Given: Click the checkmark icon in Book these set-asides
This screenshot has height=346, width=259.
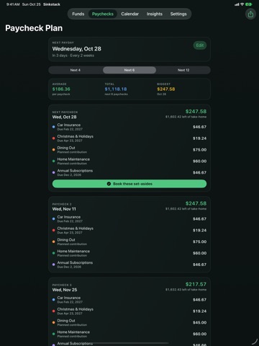Looking at the screenshot, I should tap(109, 184).
